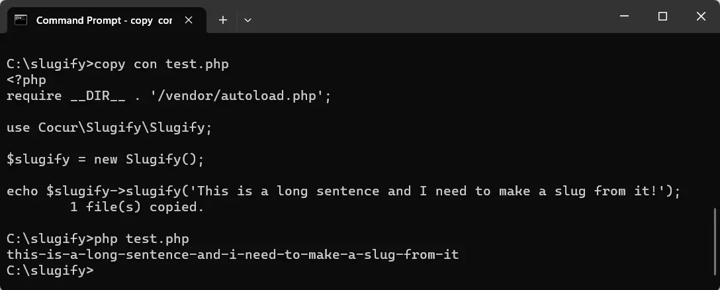The width and height of the screenshot is (720, 290).
Task: Click the empty title bar area
Action: (431, 17)
